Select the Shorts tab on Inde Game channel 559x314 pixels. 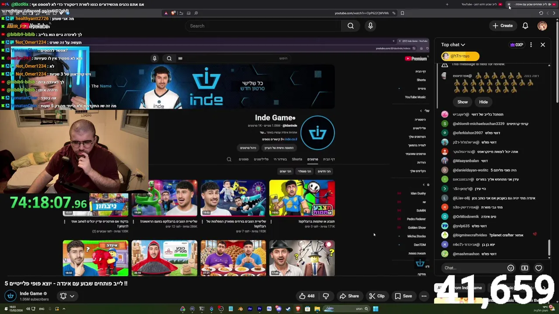pos(297,159)
